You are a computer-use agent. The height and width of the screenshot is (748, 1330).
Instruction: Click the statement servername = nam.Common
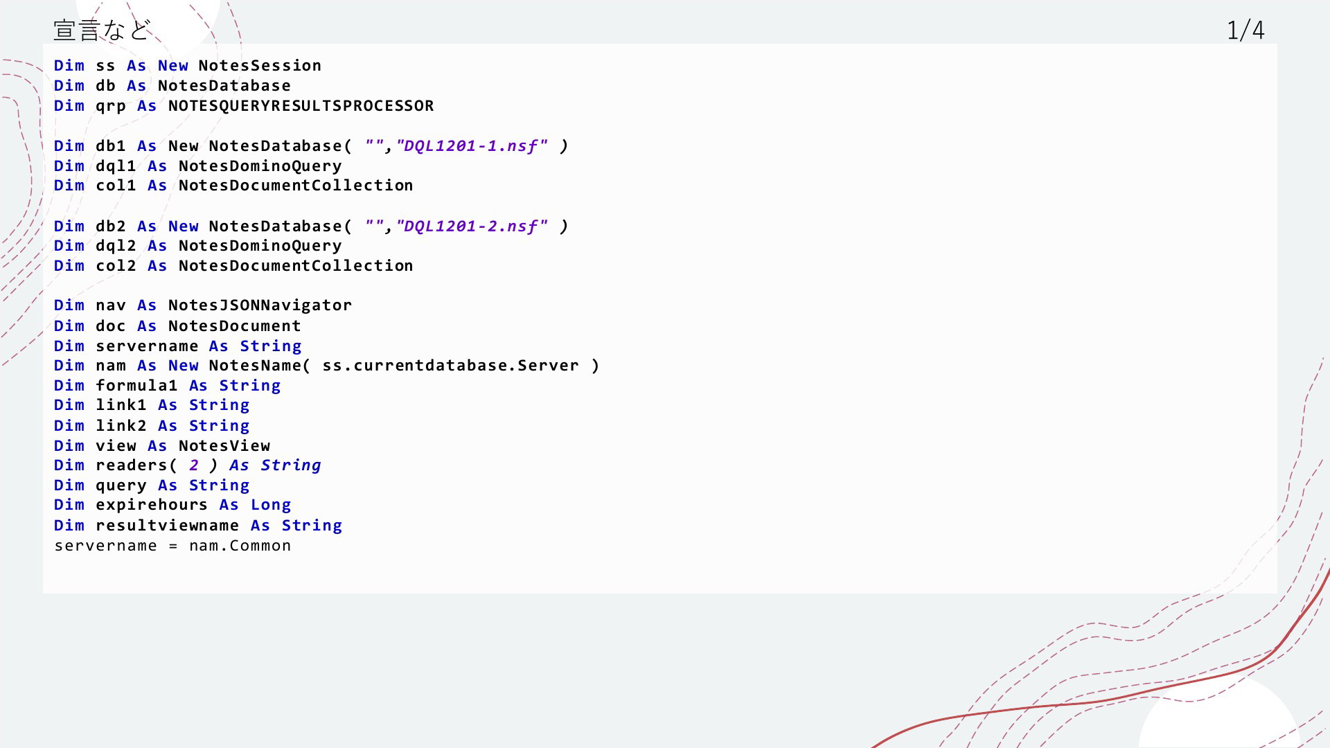pos(172,546)
